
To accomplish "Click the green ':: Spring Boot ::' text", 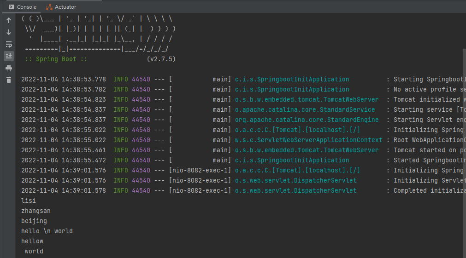I will point(56,59).
